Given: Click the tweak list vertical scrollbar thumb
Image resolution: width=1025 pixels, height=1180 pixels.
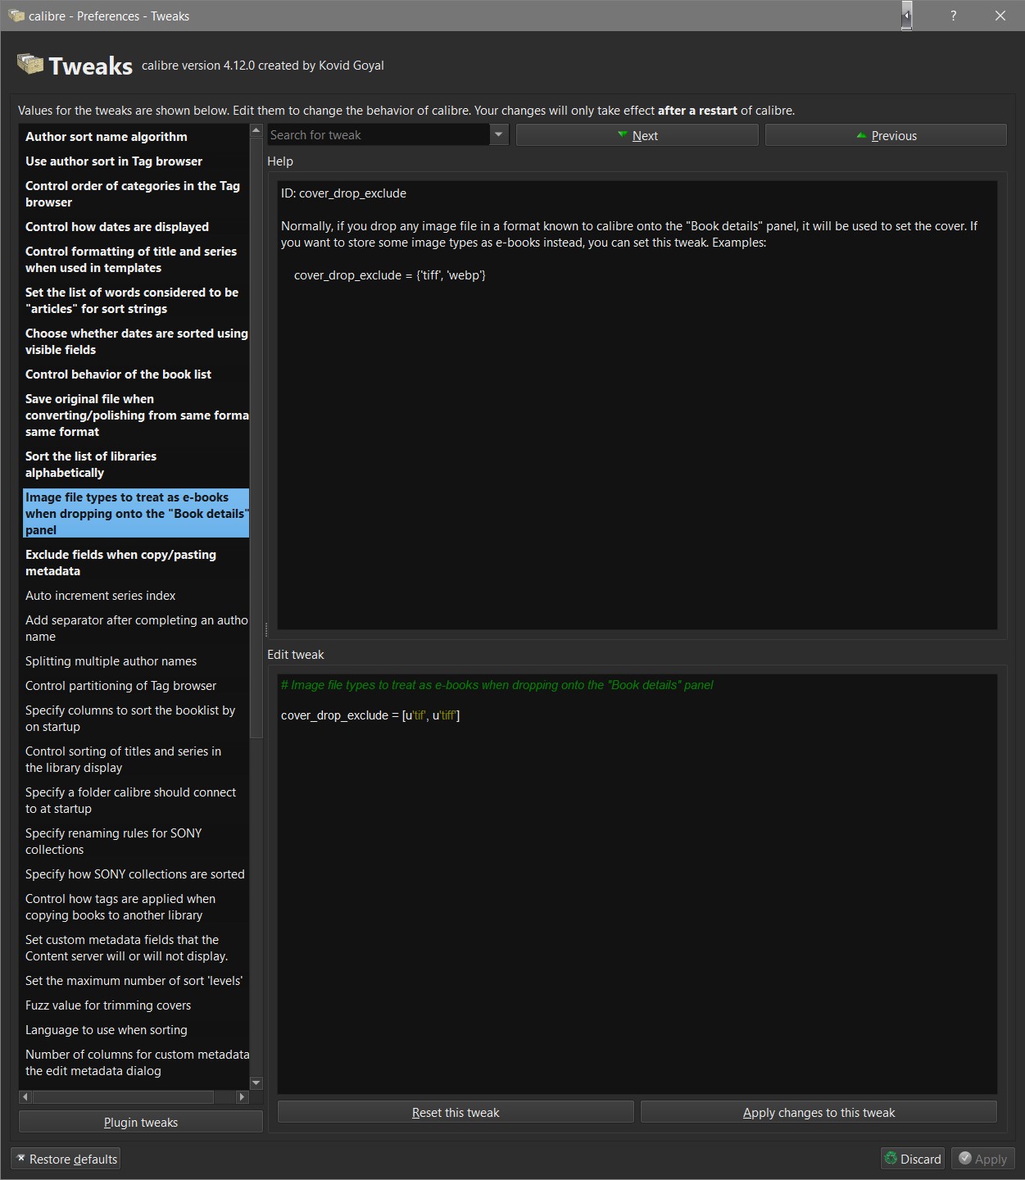Looking at the screenshot, I should point(256,438).
